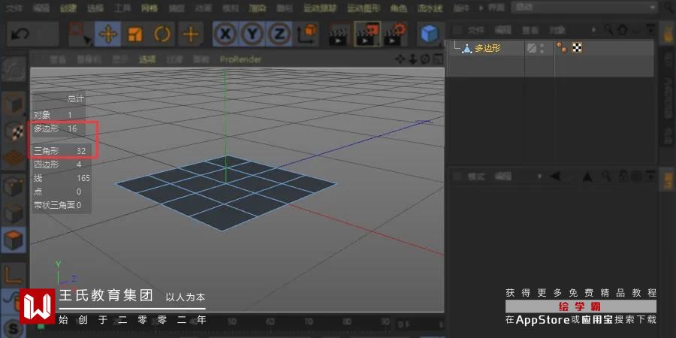Click the Undo arrow button
This screenshot has width=676, height=338.
point(20,34)
